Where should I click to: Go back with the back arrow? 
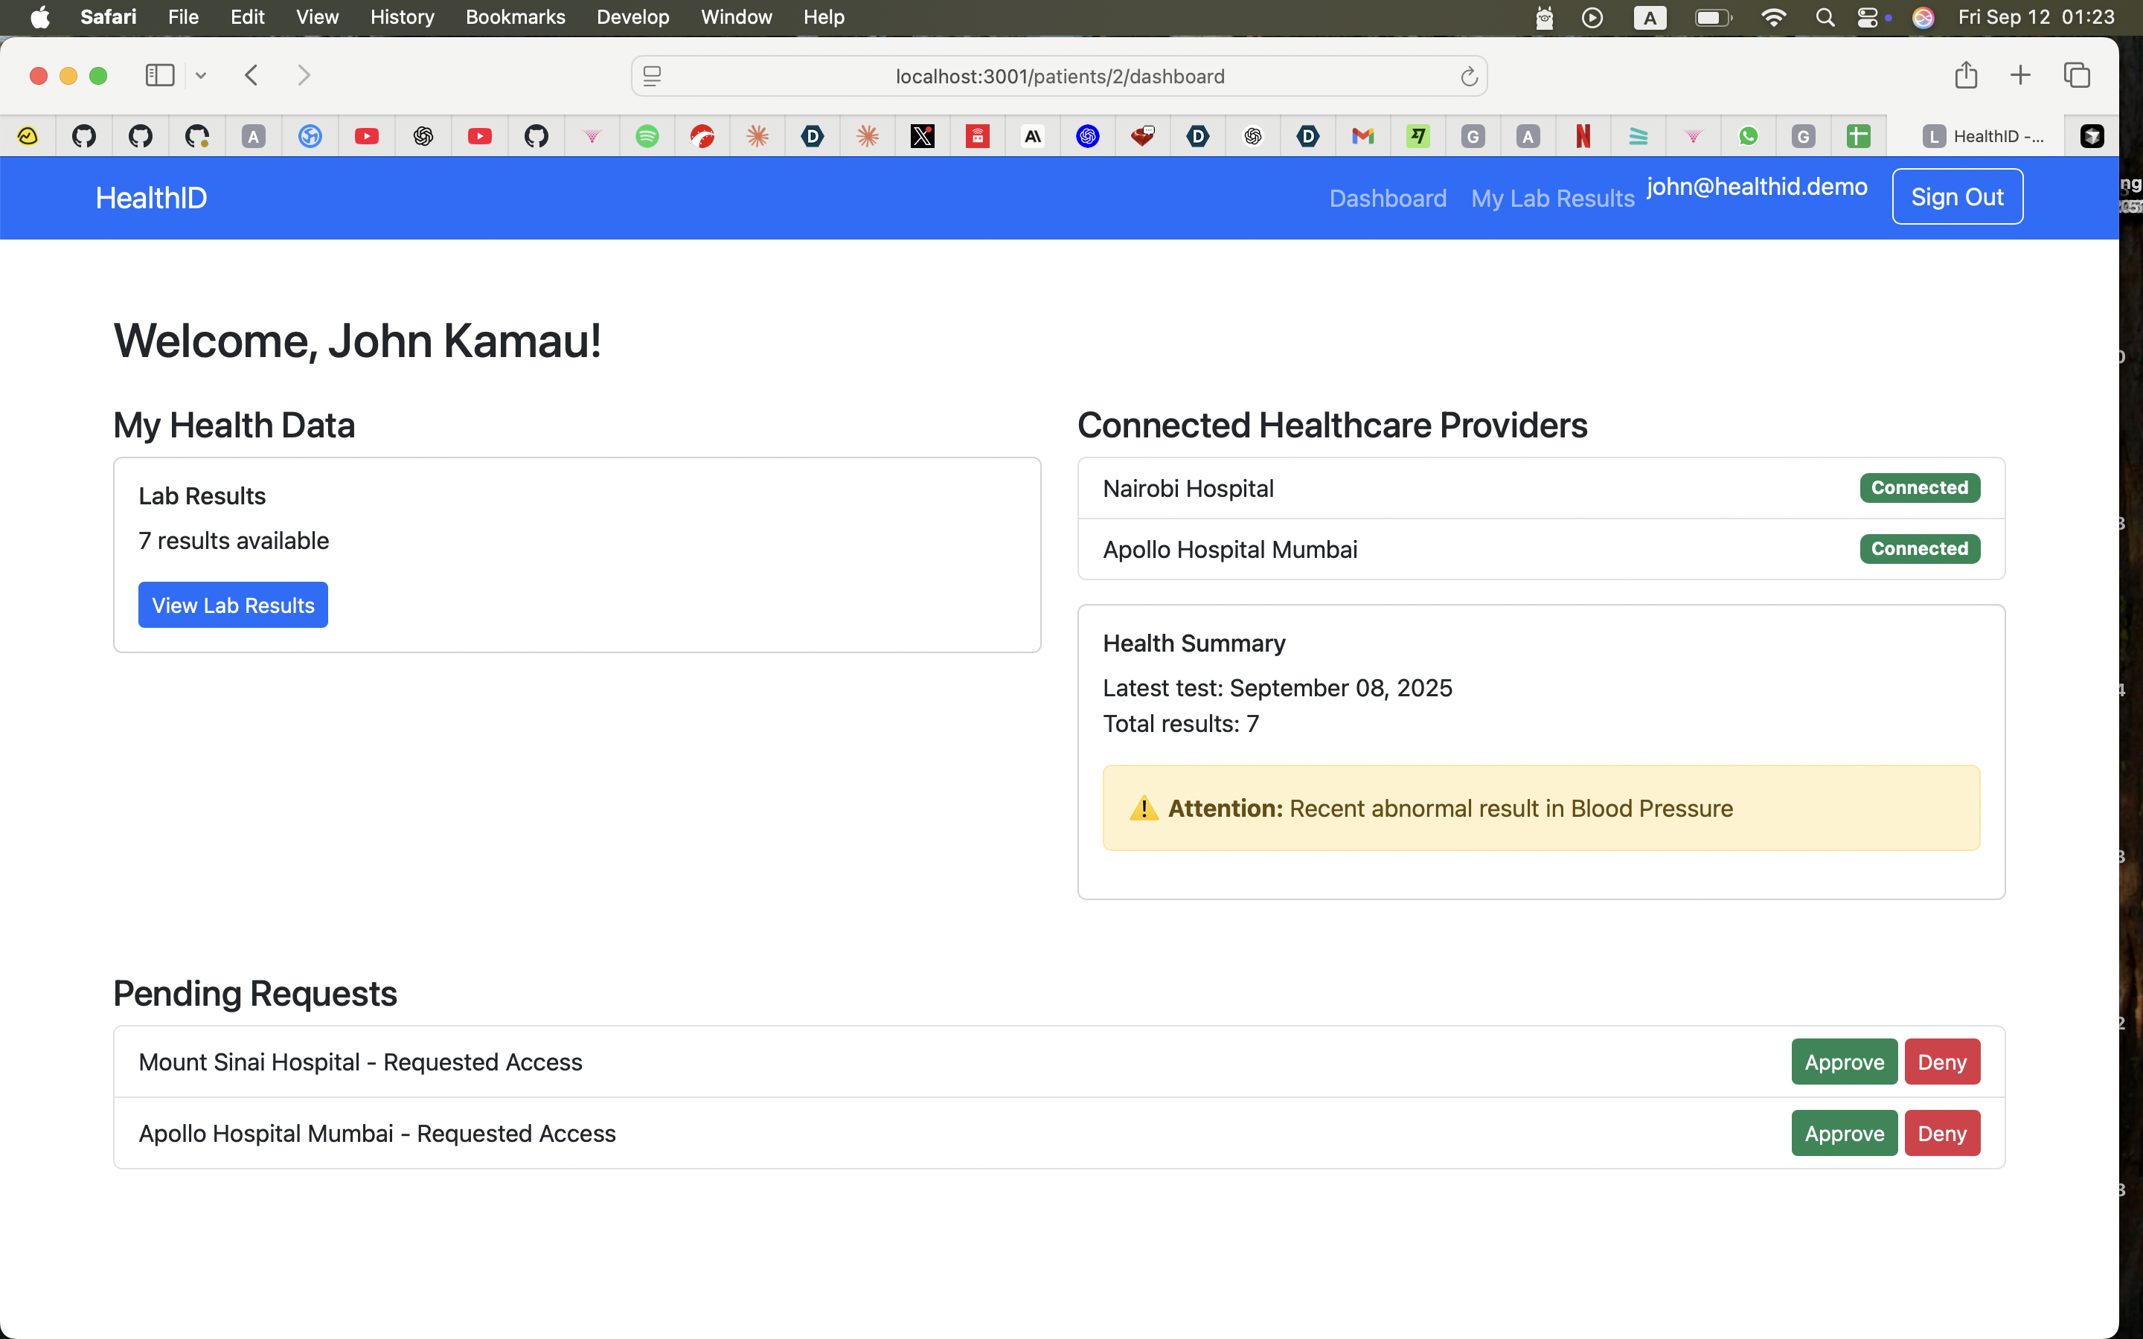click(252, 75)
